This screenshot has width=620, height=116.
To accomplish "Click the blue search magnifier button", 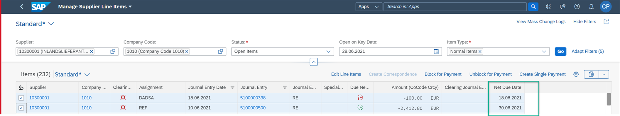I will click(533, 6).
